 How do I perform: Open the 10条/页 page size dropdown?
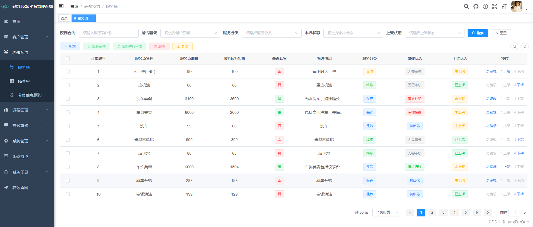tap(386, 213)
